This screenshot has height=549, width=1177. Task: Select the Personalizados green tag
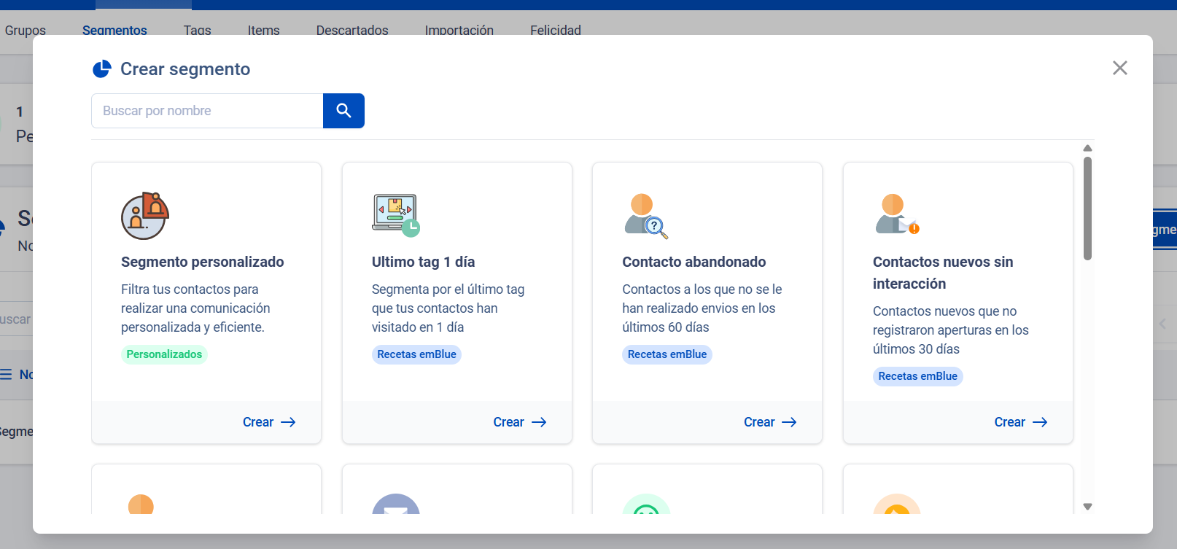point(164,354)
